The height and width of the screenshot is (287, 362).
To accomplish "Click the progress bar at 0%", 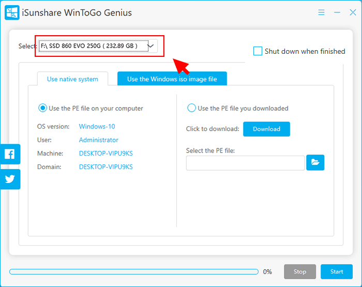I will pos(134,271).
